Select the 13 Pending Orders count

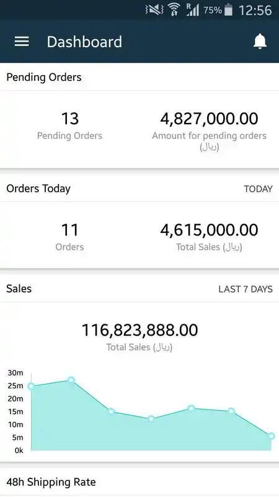coord(69,119)
